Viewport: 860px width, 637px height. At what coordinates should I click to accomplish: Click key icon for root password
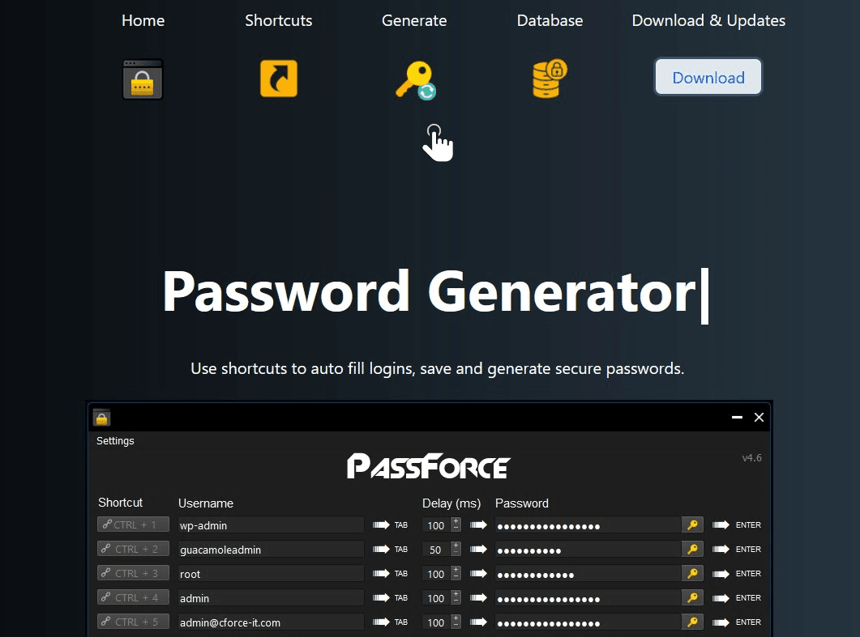tap(692, 574)
